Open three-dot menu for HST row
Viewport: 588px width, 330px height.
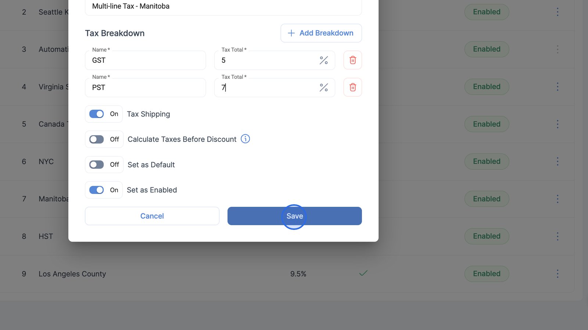coord(557,236)
